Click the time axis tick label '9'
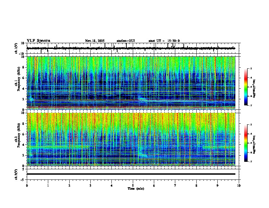 217,186
